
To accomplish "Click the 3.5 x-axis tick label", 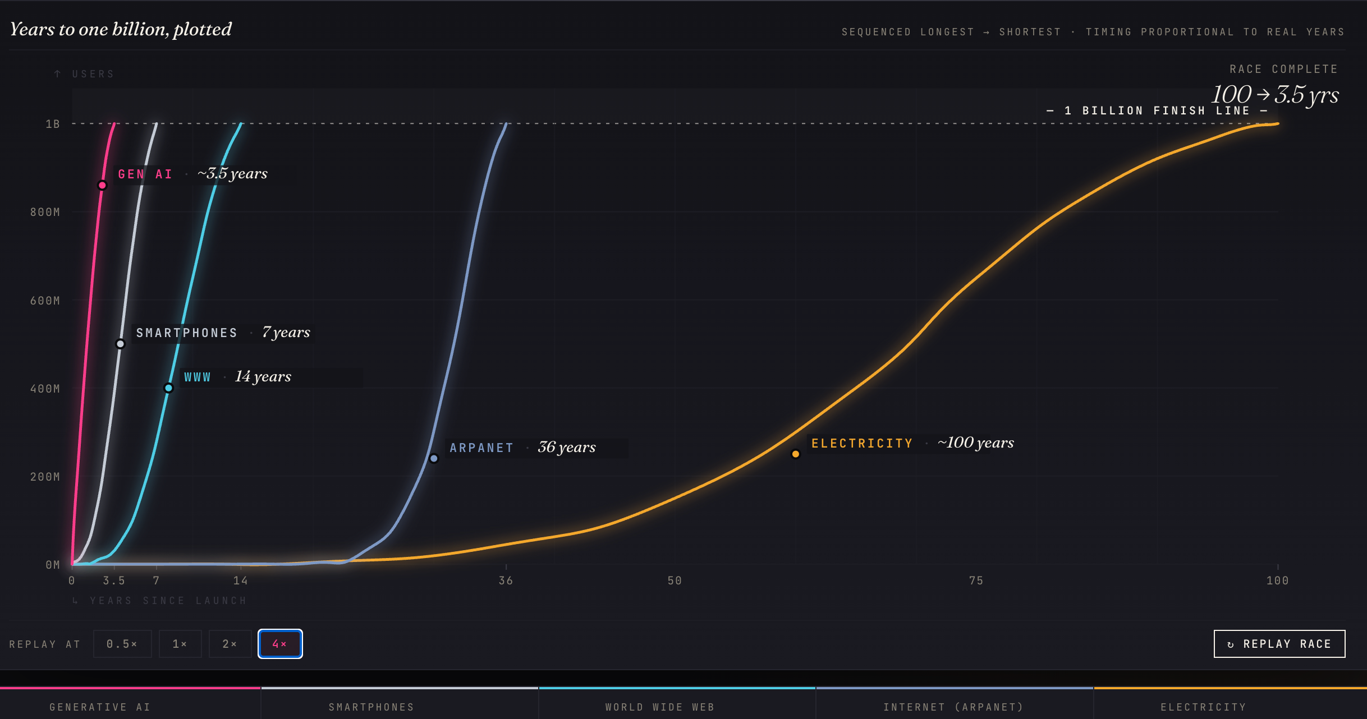I will pos(114,580).
